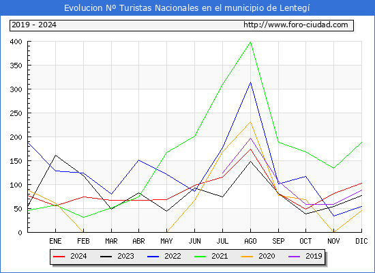The image size is (375, 273).
Task: Click the 150 value on the y-axis
Action: 16,161
